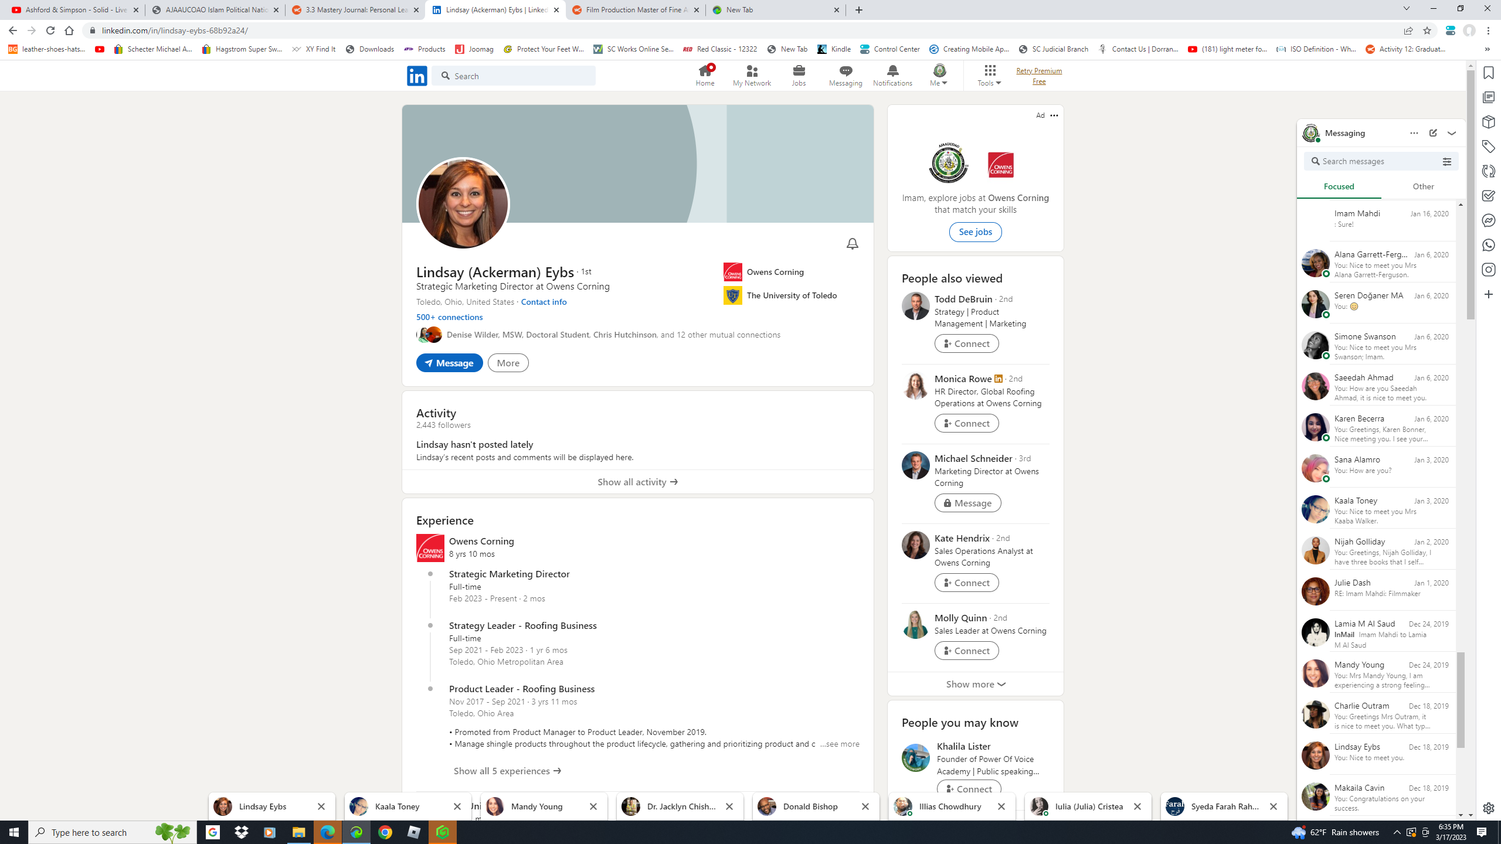
Task: Click the LinkedIn logo icon
Action: pos(417,76)
